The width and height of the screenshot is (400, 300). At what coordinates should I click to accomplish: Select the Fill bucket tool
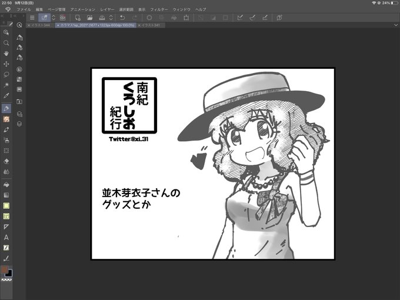(x=6, y=185)
